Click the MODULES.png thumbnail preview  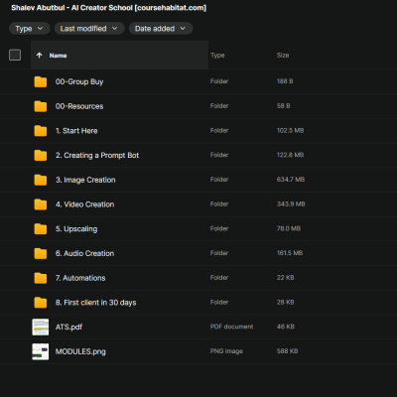click(x=41, y=351)
